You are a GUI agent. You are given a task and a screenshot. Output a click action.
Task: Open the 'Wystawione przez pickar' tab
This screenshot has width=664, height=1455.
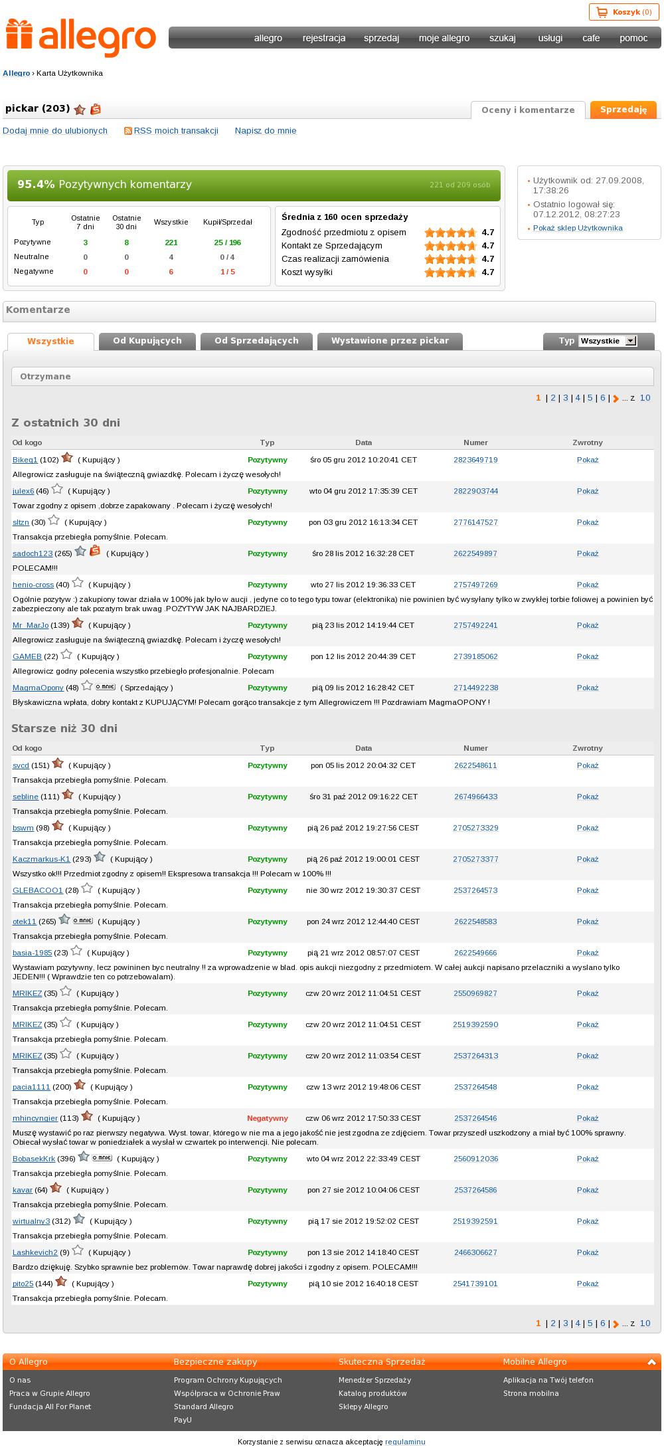coord(390,341)
